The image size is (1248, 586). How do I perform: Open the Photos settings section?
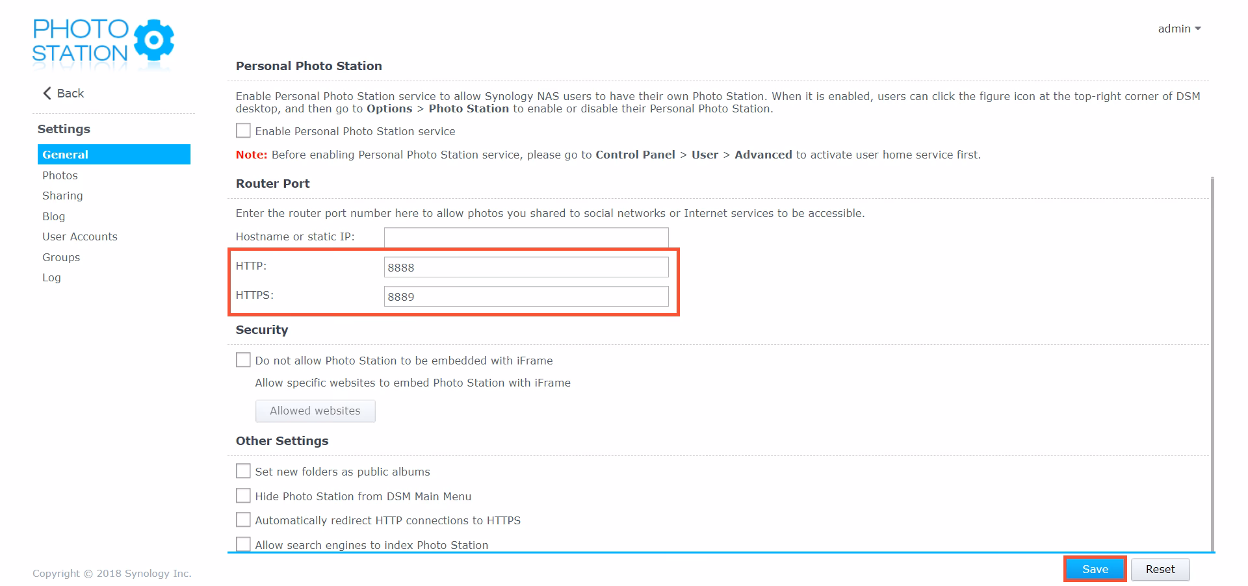(60, 175)
